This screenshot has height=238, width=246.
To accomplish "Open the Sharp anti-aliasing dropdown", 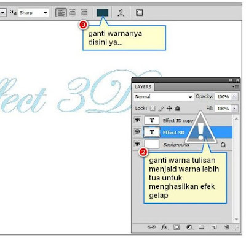I will tap(34, 13).
